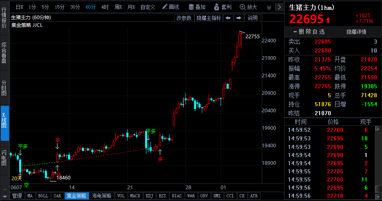Open 行情报价 sidebar tab
The width and height of the screenshot is (382, 201).
pyautogui.click(x=4, y=18)
